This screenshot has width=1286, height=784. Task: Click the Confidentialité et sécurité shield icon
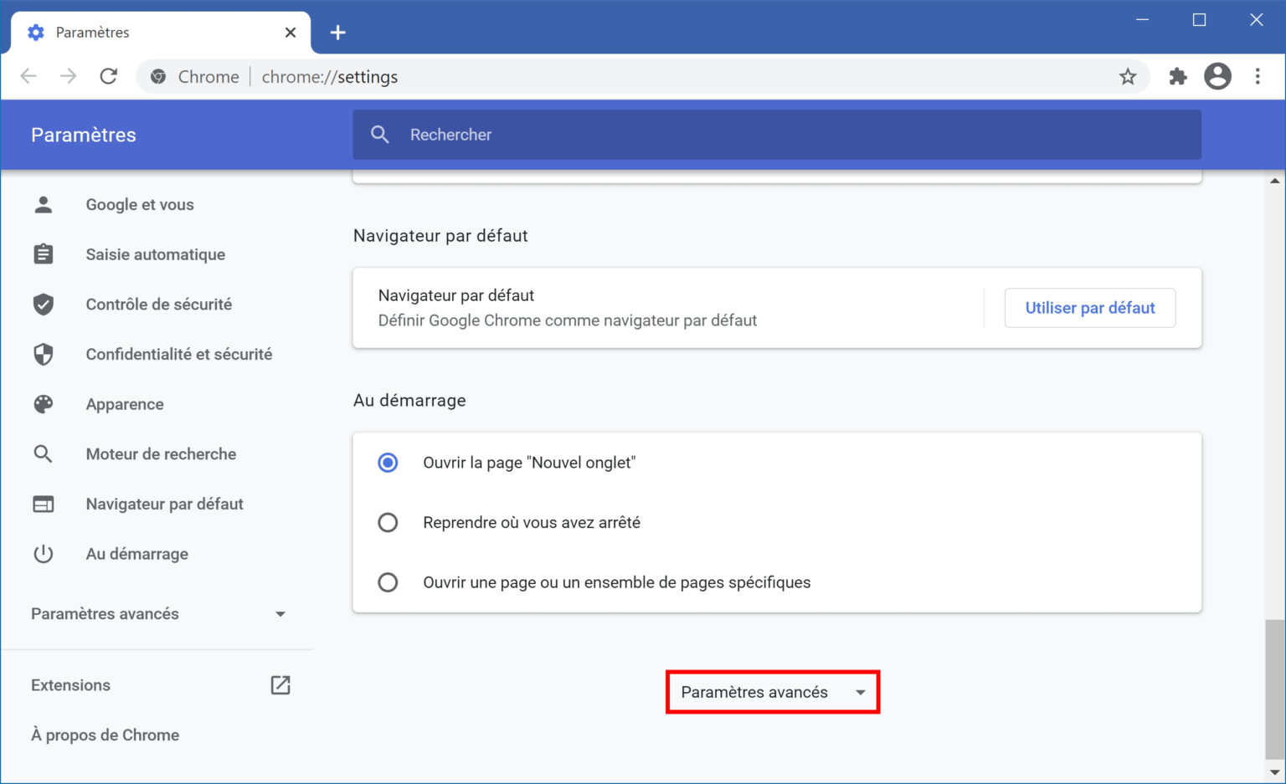(x=43, y=354)
